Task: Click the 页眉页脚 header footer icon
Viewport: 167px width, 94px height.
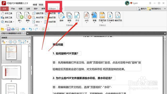Action: click(x=102, y=15)
